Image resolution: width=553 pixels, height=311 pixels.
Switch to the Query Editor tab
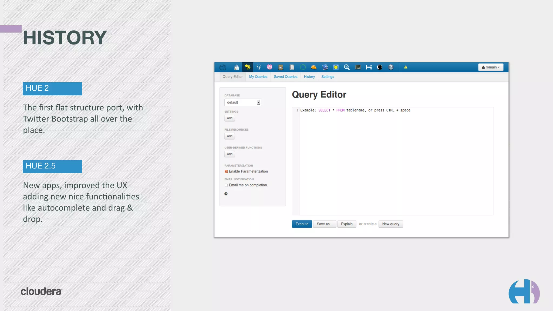[x=232, y=77]
